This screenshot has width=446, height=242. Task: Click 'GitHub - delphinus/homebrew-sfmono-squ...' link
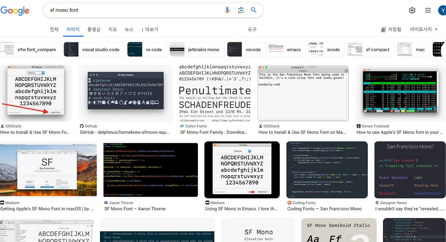coord(124,132)
